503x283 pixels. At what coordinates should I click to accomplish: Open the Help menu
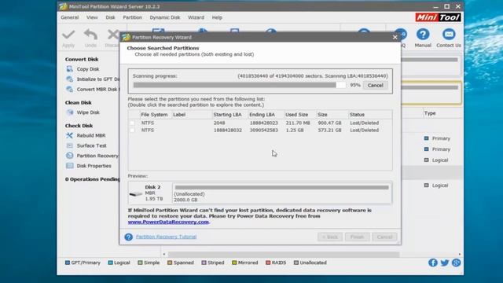(217, 17)
